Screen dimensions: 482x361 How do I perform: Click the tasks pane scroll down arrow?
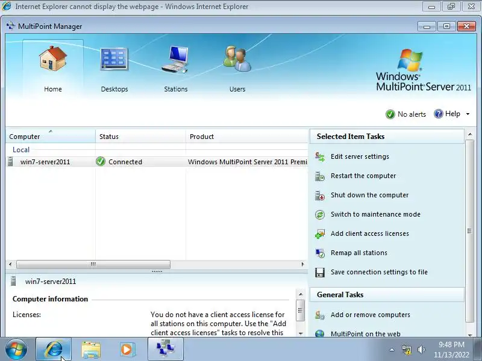coord(470,335)
